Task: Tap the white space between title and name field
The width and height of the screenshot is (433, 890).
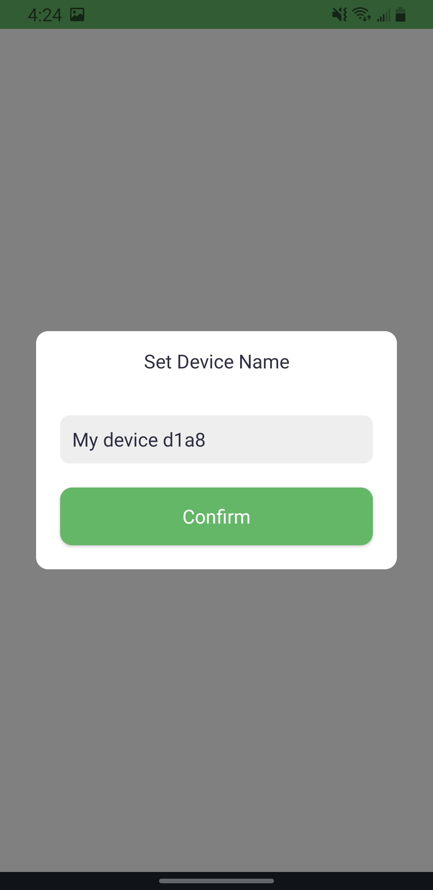Action: (216, 394)
